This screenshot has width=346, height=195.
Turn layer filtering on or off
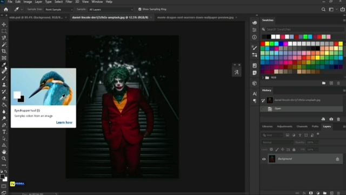318,134
